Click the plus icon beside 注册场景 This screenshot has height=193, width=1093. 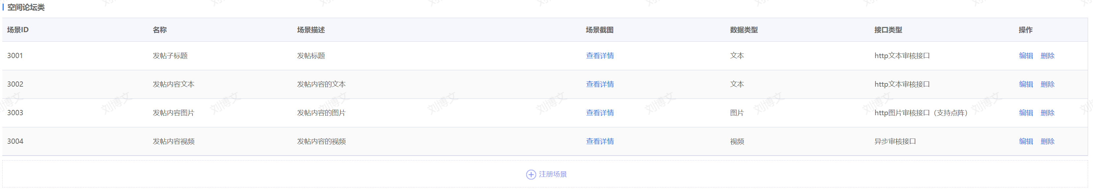click(x=531, y=174)
